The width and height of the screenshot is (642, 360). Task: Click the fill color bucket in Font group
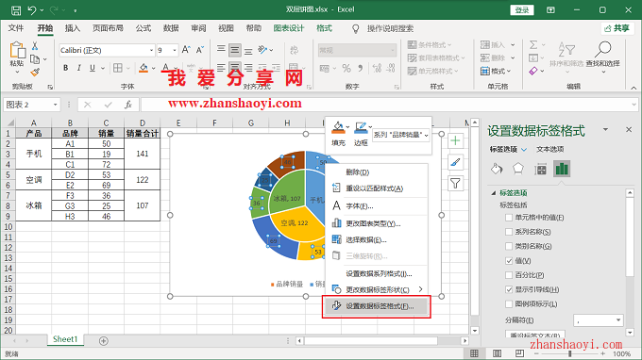(144, 68)
